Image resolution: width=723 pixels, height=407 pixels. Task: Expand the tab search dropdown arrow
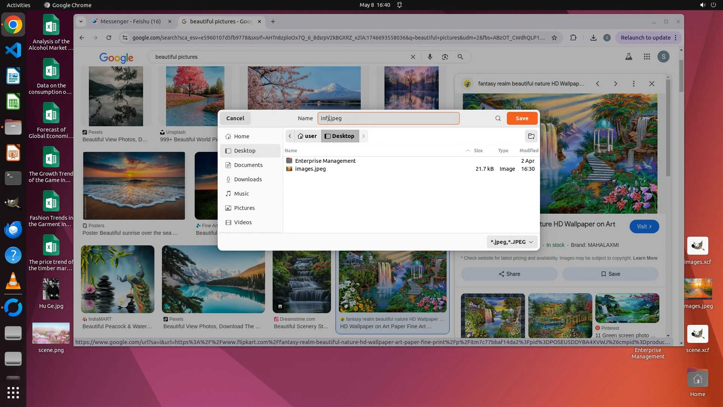(81, 21)
